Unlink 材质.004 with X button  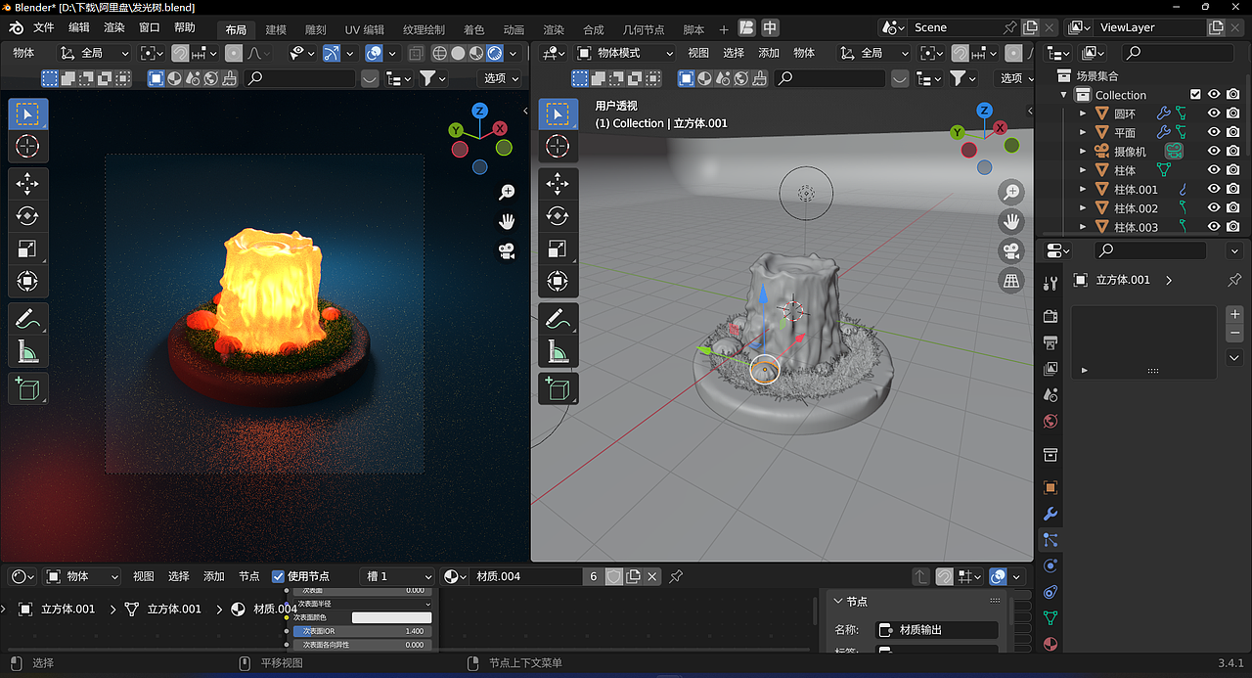(x=653, y=576)
